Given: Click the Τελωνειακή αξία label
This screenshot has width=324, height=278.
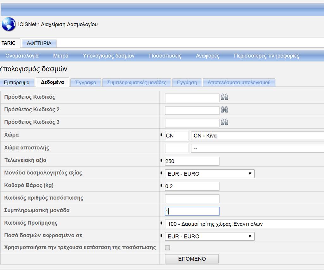Looking at the screenshot, I should (x=25, y=160).
